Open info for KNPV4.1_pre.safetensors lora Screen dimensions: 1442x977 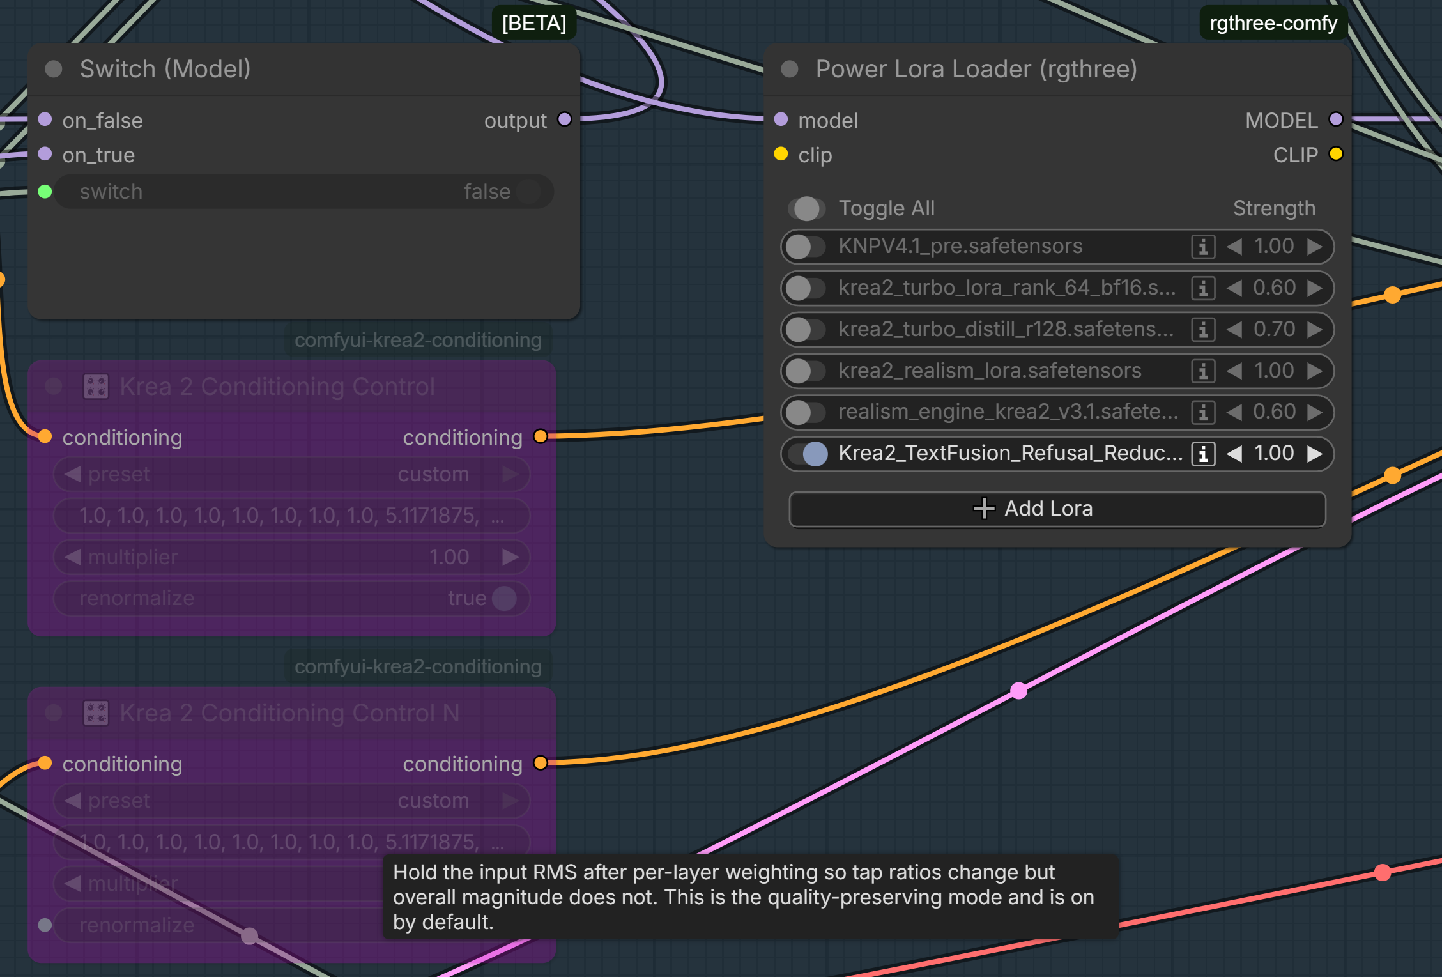tap(1202, 247)
